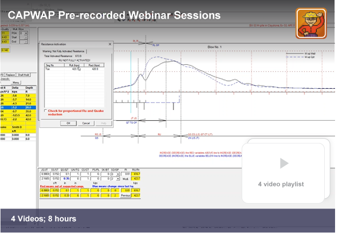This screenshot has height=233, width=338.
Task: Select table row with depth 35.0
Action: tap(18, 111)
